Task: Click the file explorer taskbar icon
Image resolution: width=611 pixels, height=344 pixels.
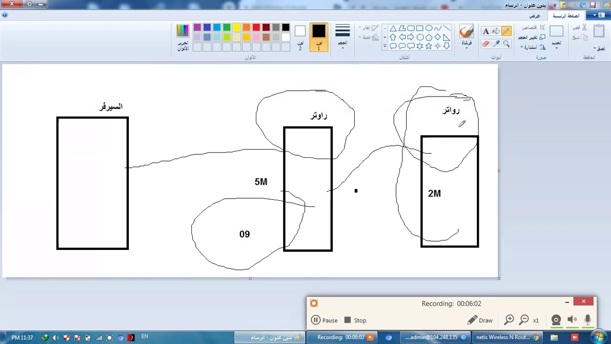Action: [x=554, y=337]
